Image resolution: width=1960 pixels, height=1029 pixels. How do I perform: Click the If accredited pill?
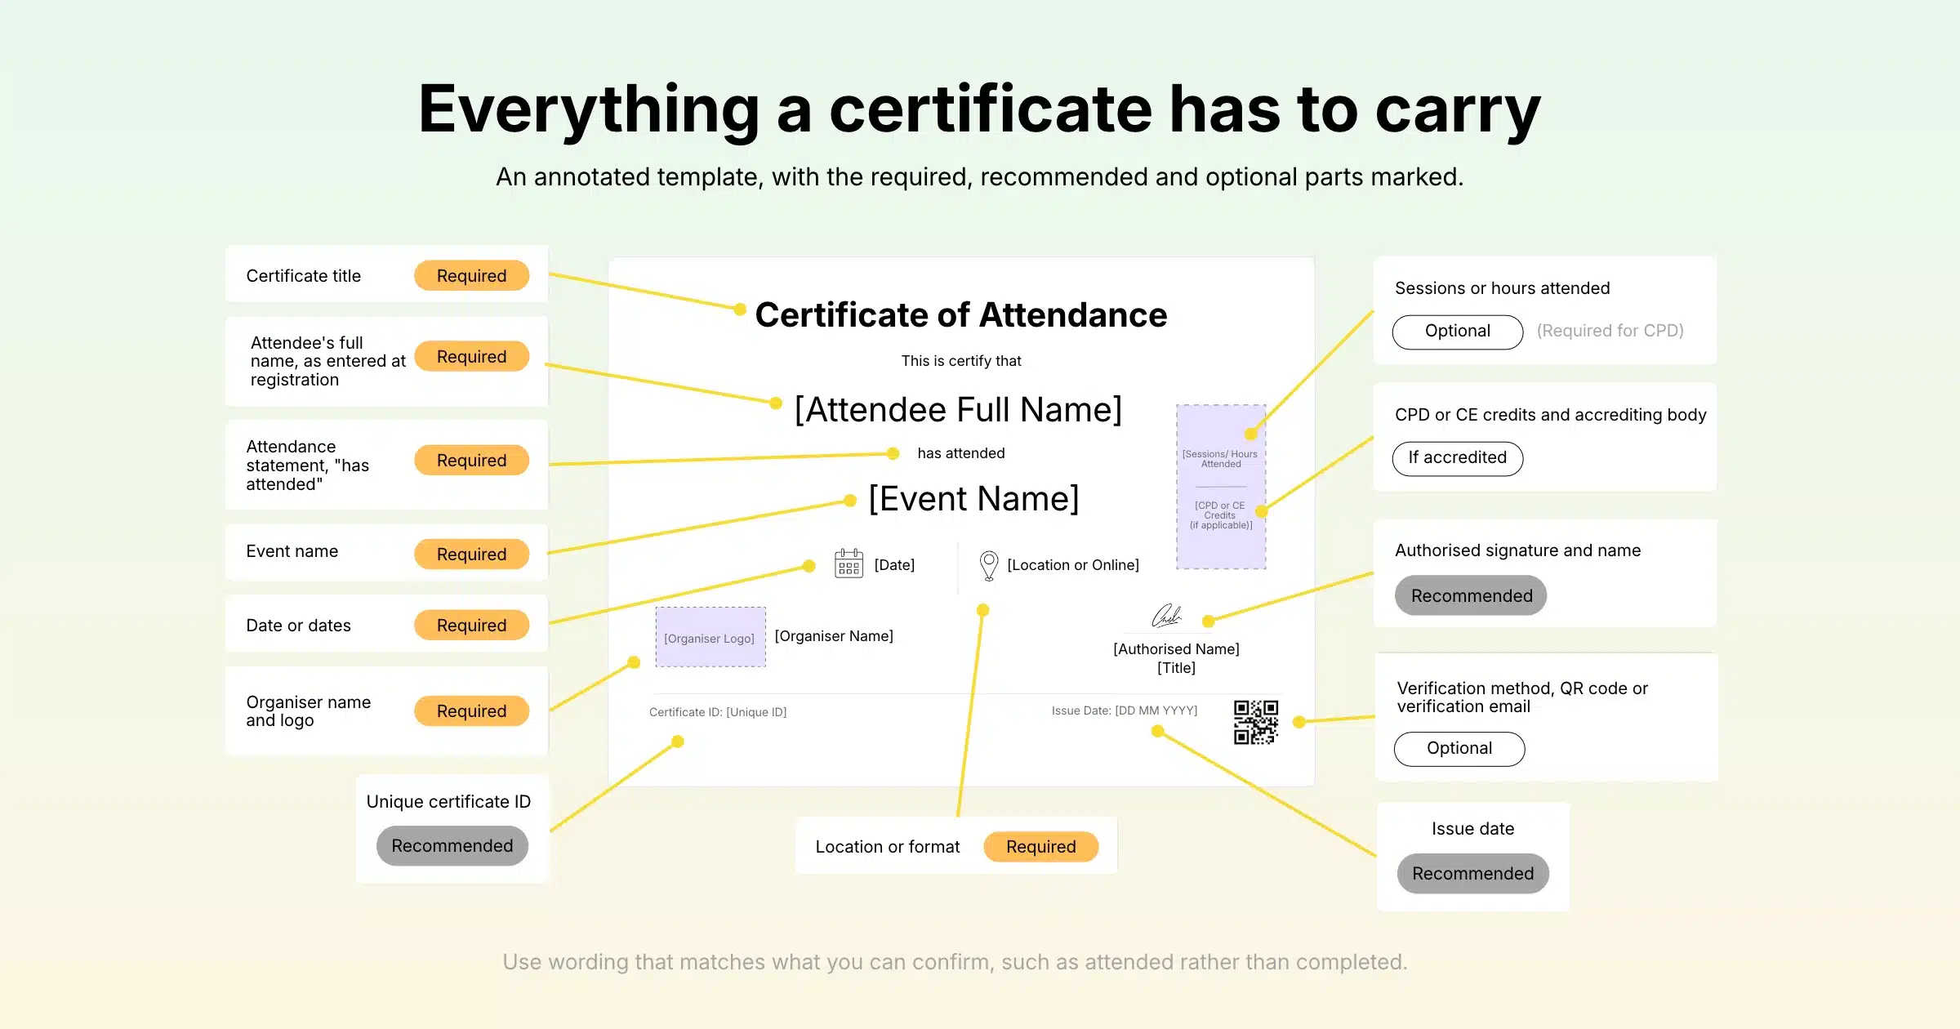tap(1458, 458)
